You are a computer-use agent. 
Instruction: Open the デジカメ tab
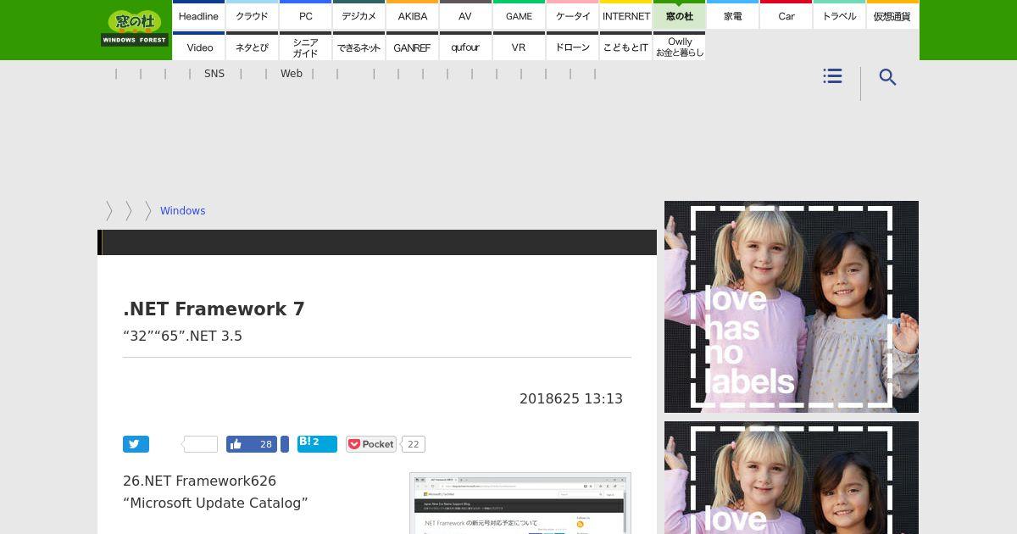(x=358, y=15)
